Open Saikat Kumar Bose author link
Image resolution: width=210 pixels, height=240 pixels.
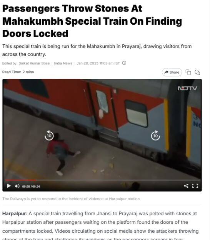[34, 63]
